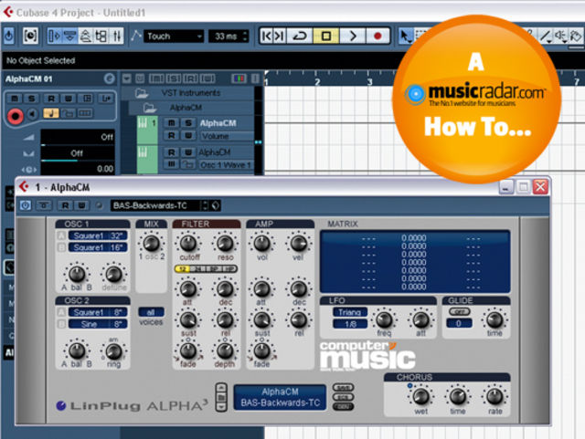
Task: Click the FILTER cutoff knob
Action: [188, 243]
